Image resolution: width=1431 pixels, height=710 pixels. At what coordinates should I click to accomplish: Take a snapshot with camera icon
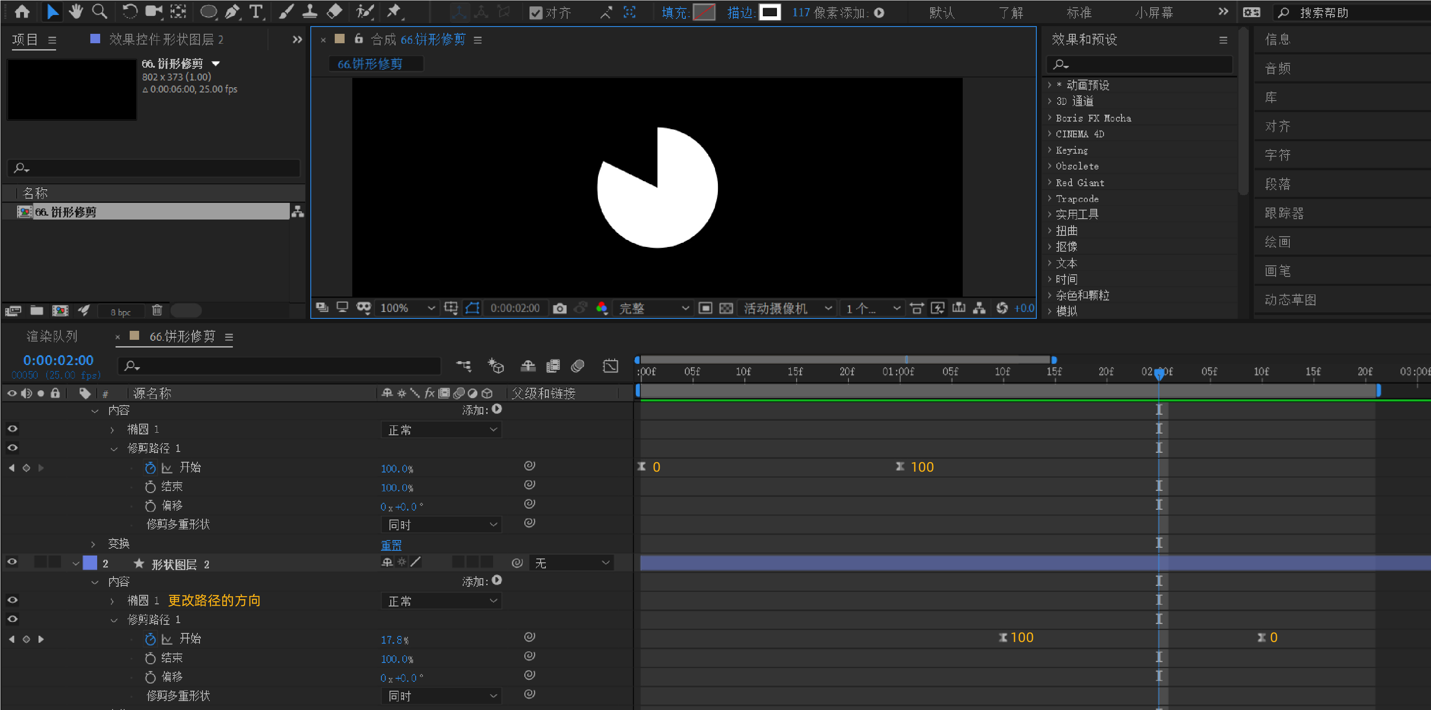pos(560,308)
